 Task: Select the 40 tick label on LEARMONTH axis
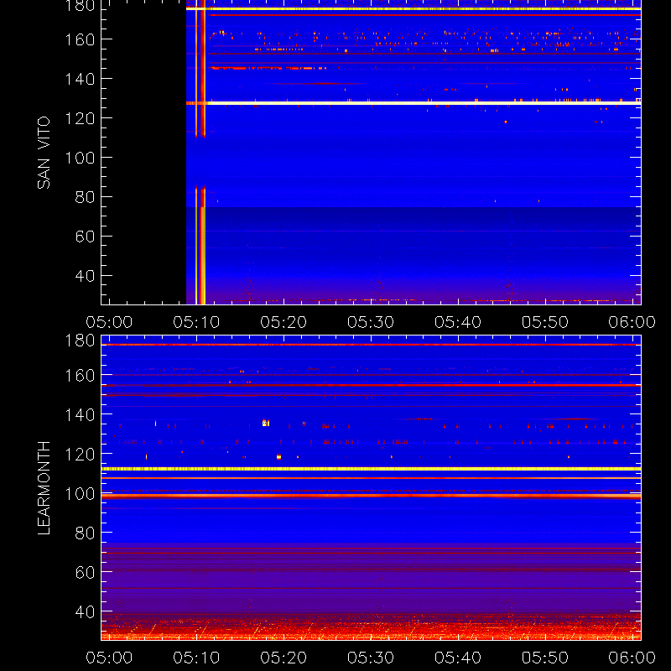tap(85, 612)
